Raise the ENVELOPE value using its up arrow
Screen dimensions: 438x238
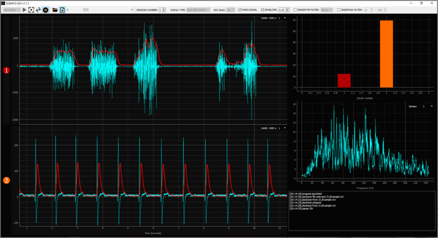[287, 9]
